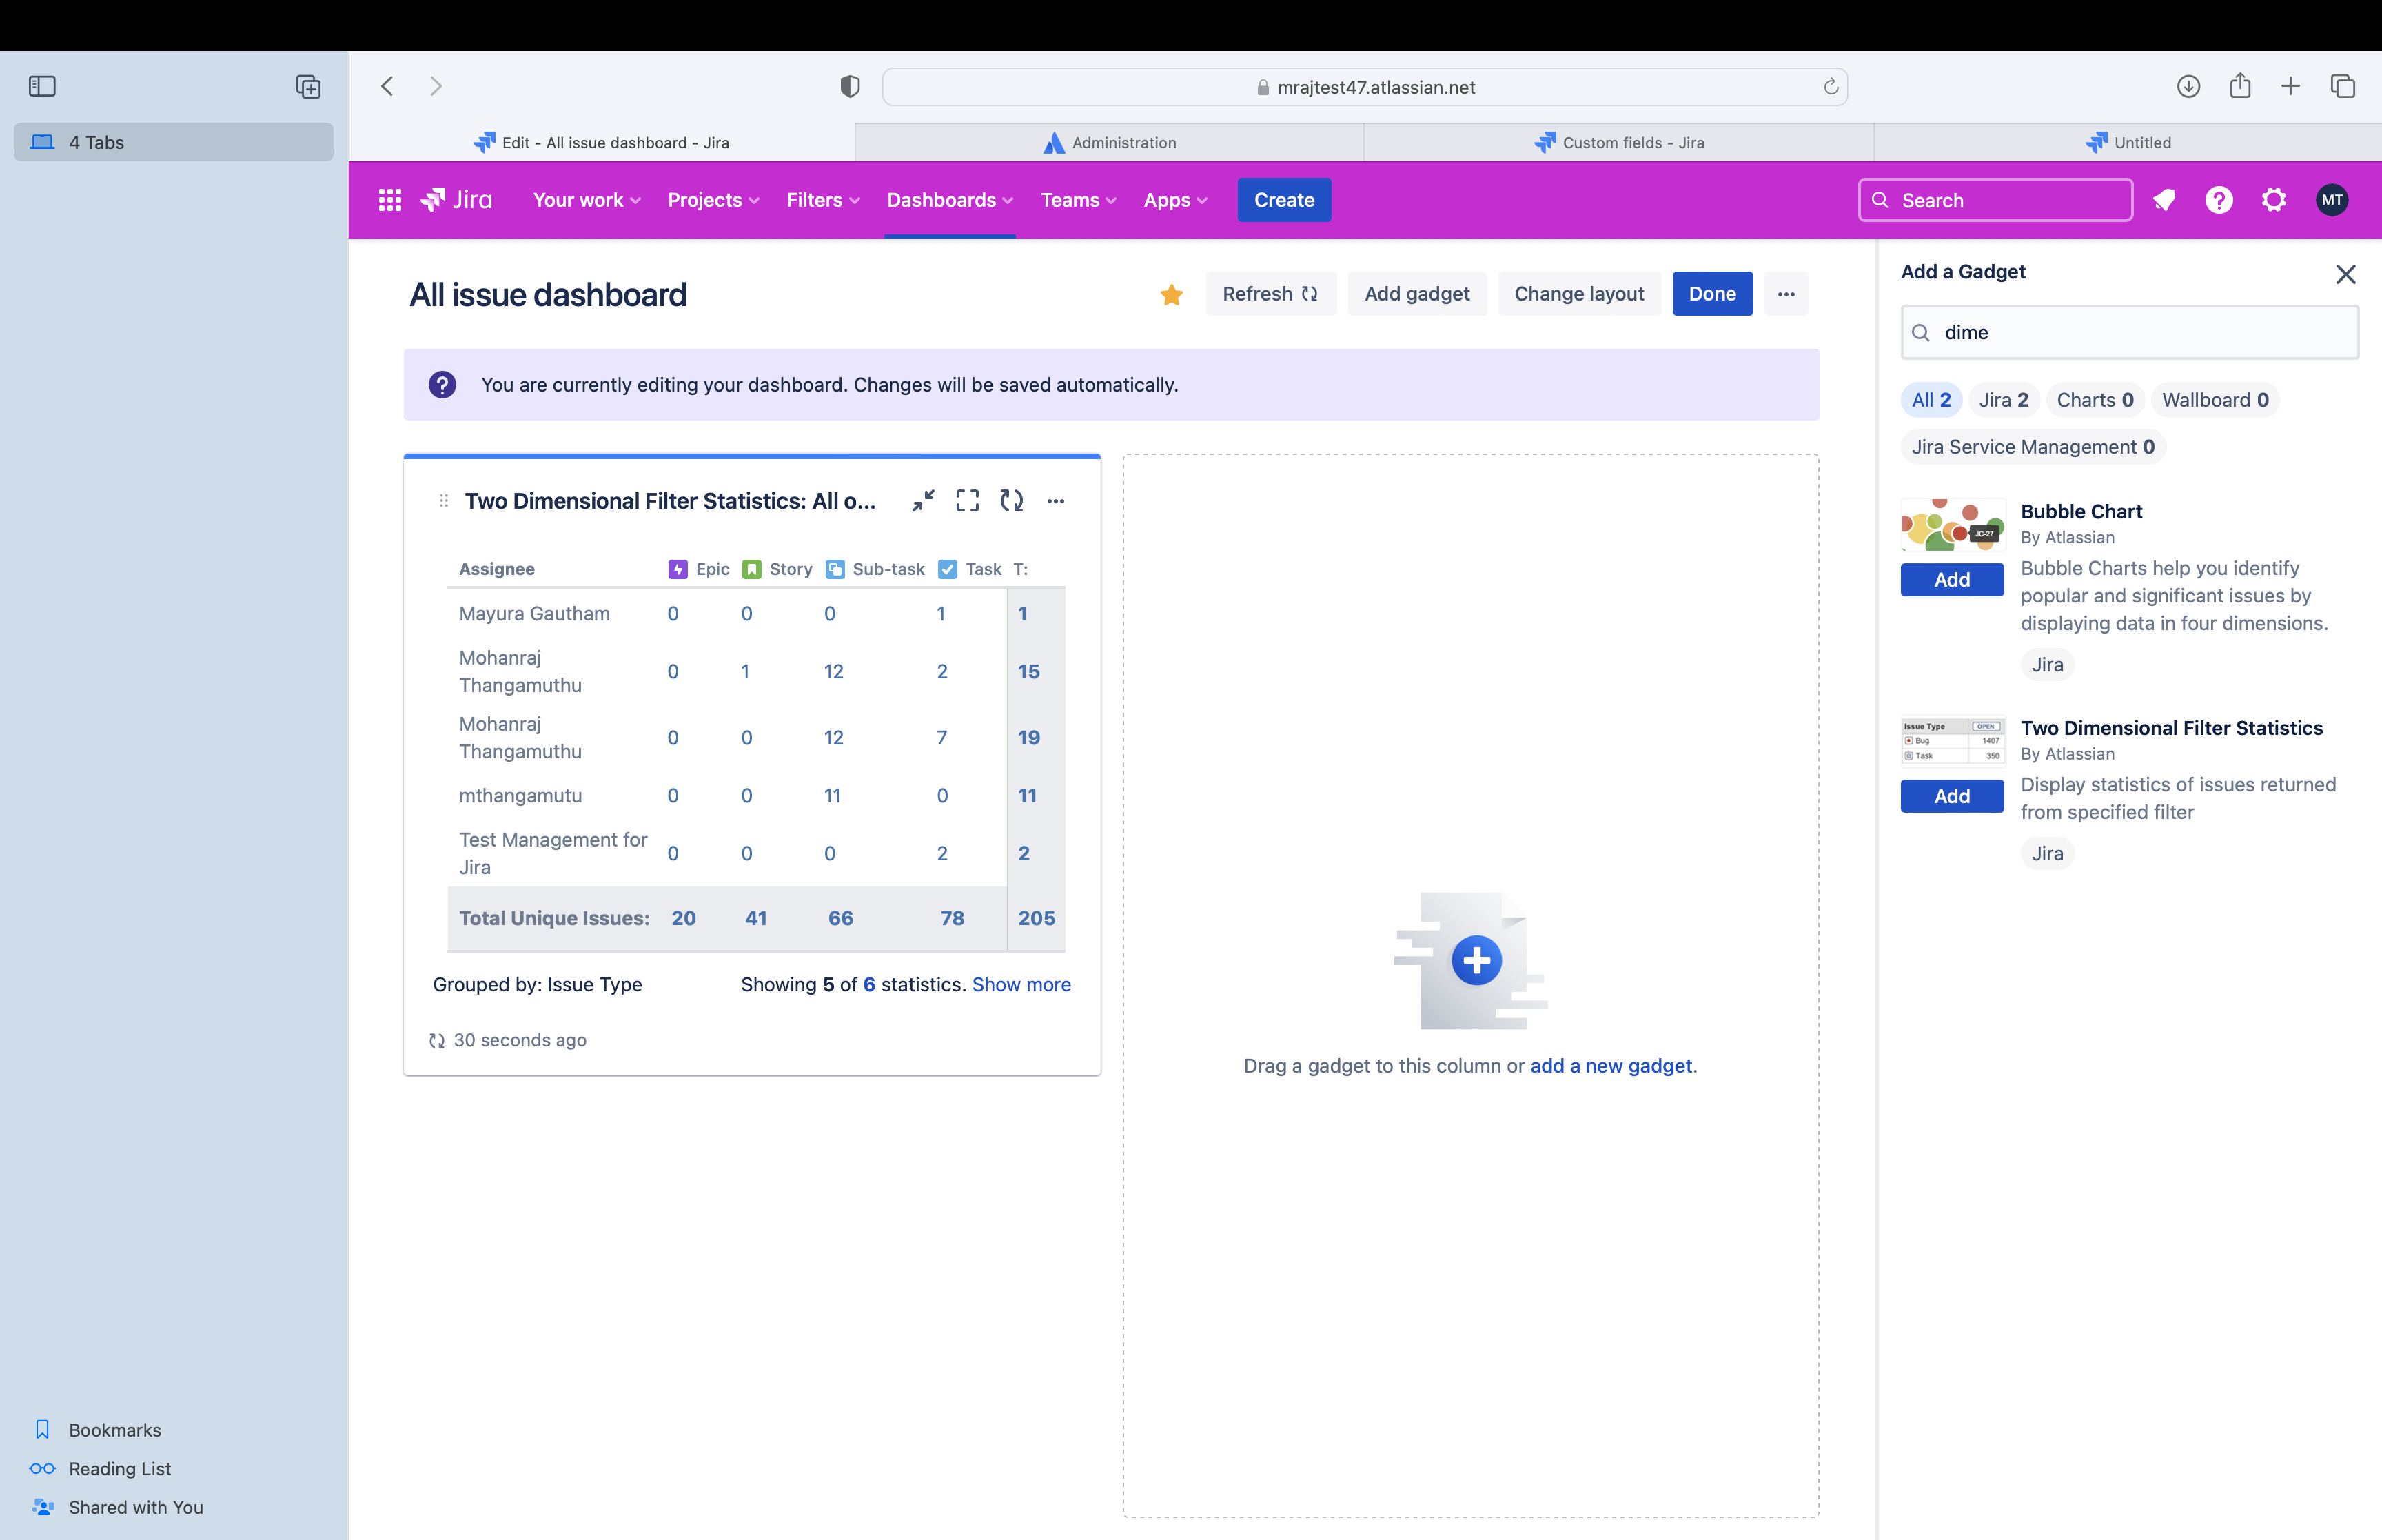Click Show more statistics link
This screenshot has width=2382, height=1540.
pos(1021,984)
